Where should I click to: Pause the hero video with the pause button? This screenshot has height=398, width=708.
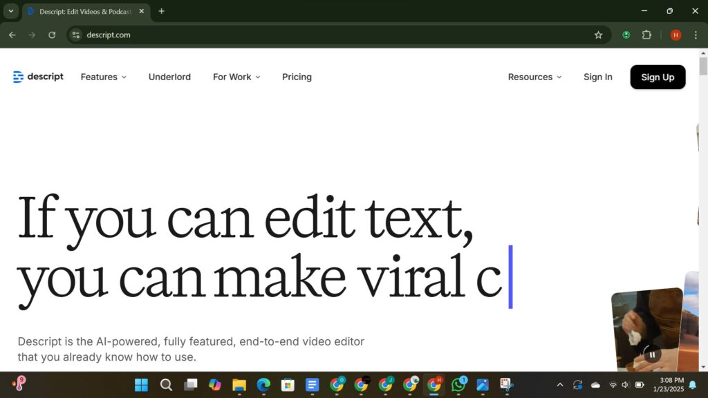[x=652, y=354]
